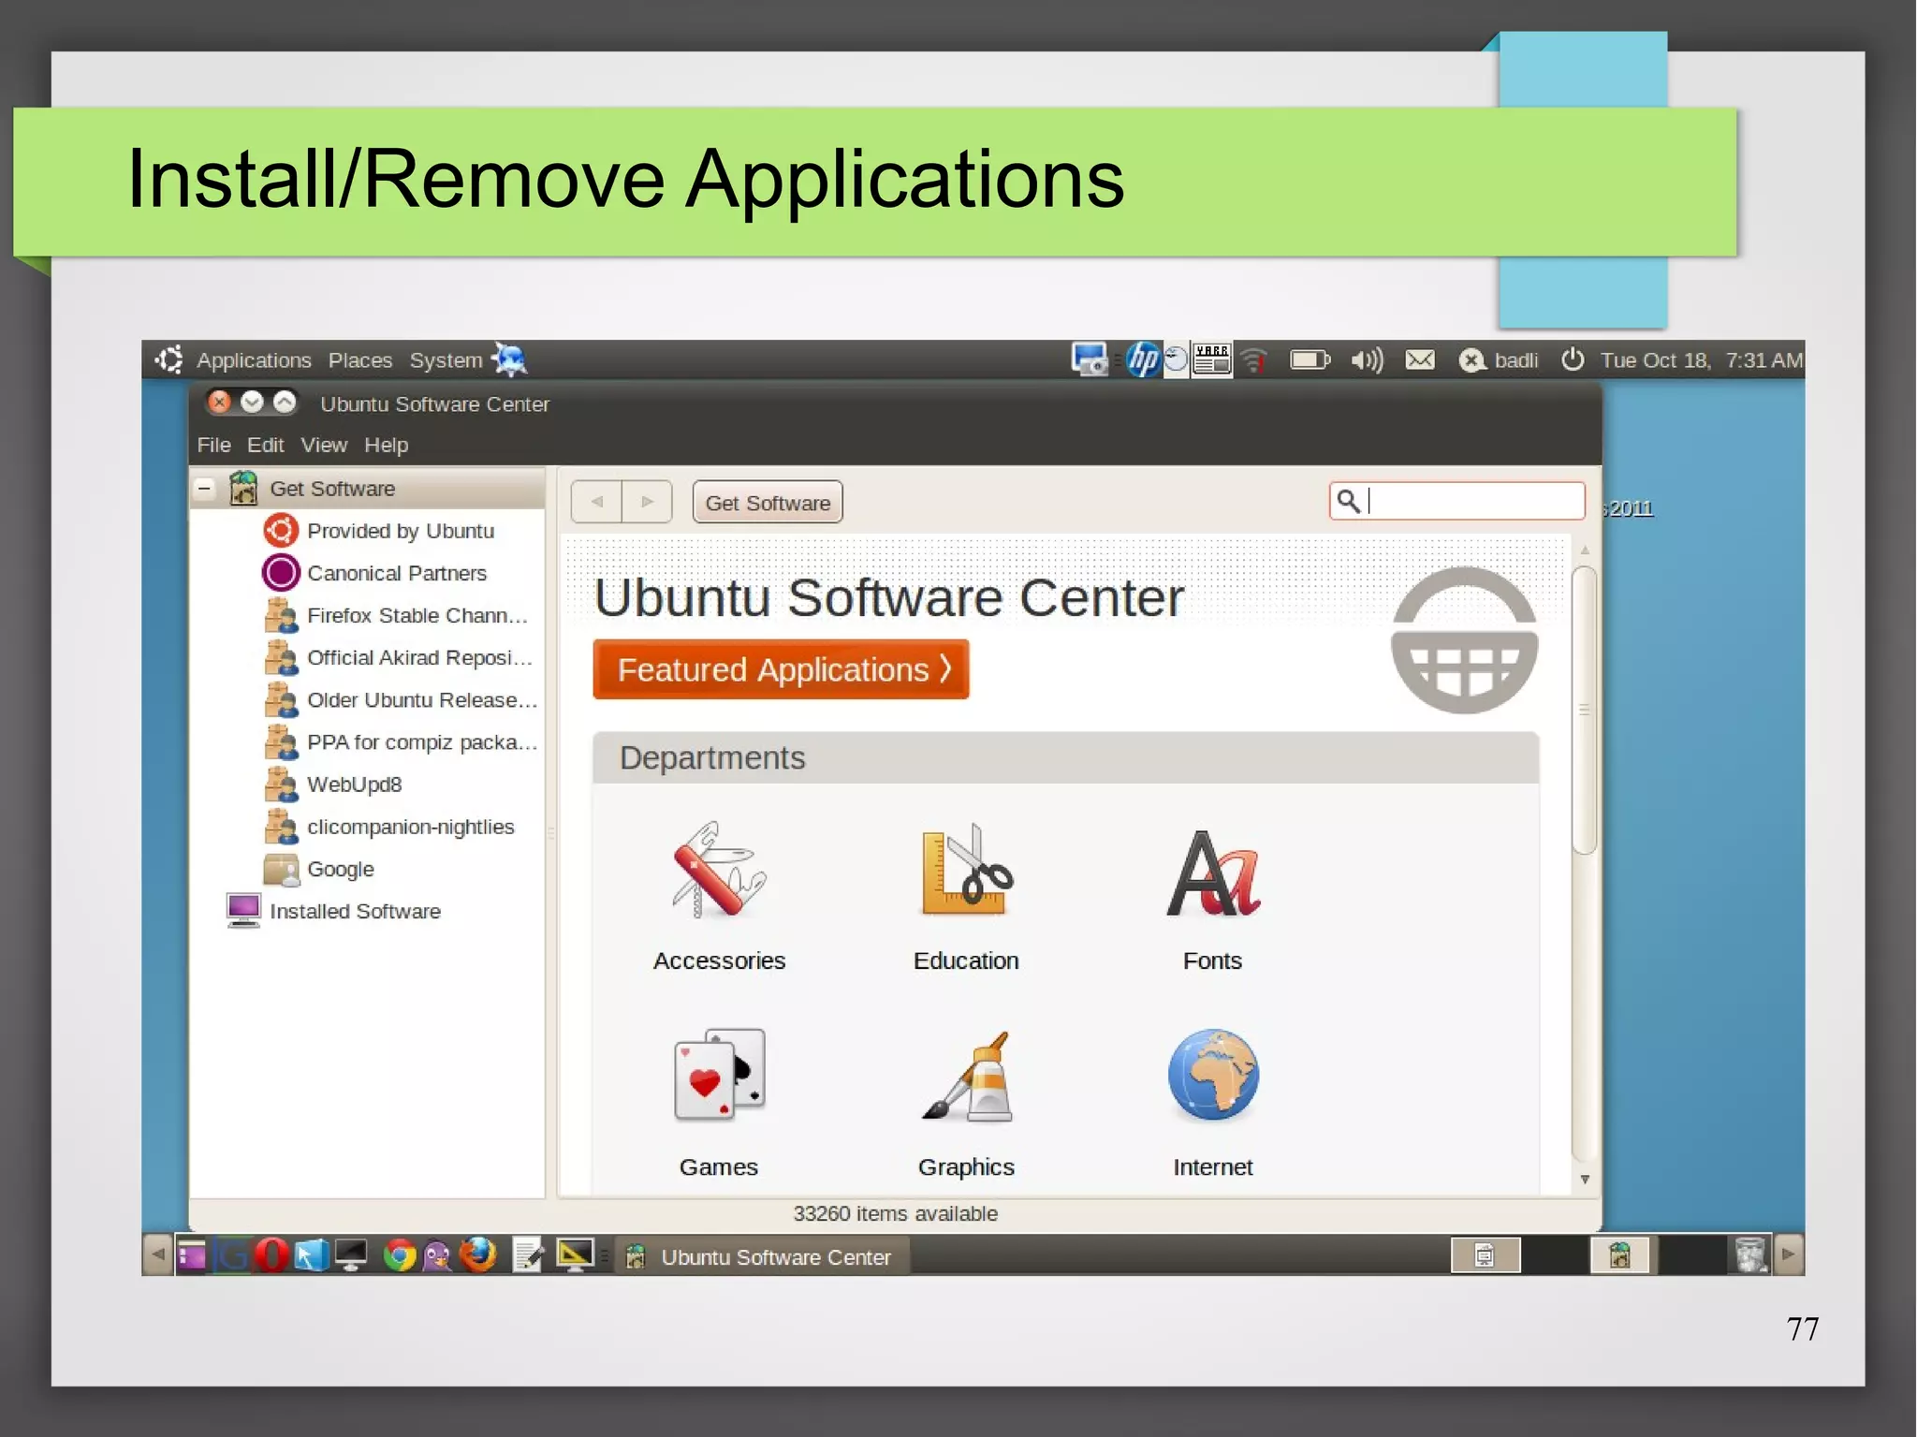Open the badli user menu
The image size is (1917, 1437).
1499,360
